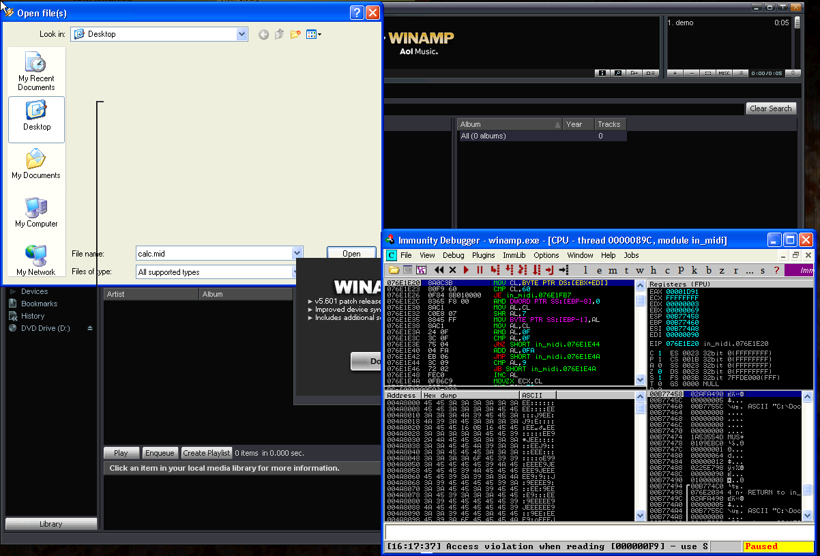The width and height of the screenshot is (820, 556).
Task: Open the Files of type dropdown
Action: pos(297,272)
